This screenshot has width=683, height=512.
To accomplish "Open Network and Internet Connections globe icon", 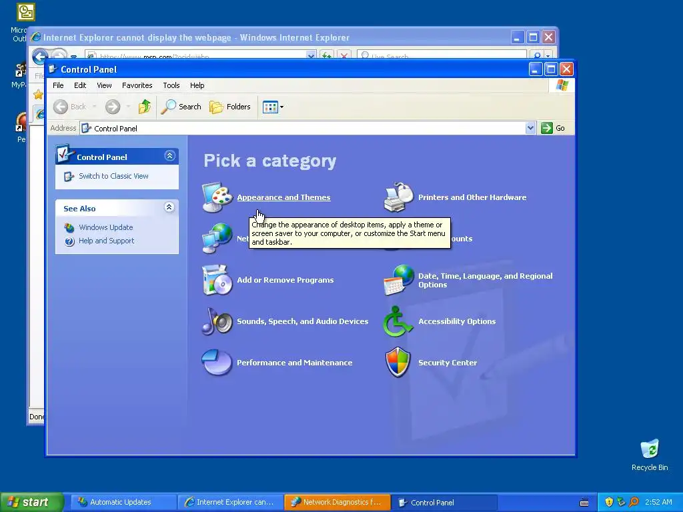I will coord(217,238).
